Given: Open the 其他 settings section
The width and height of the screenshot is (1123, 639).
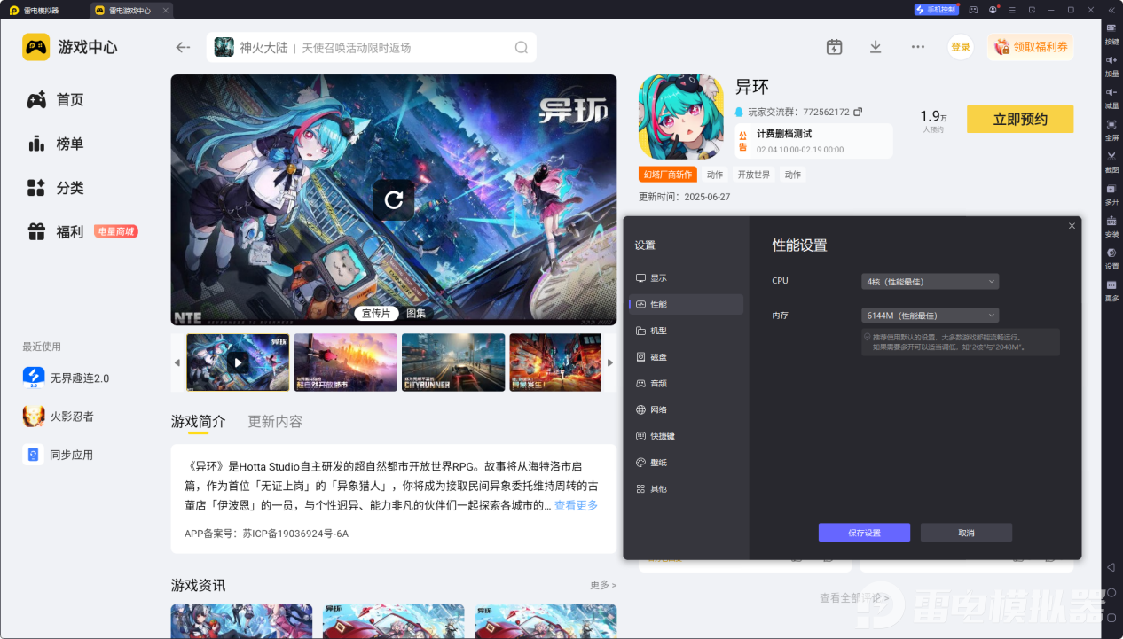Looking at the screenshot, I should [x=686, y=489].
